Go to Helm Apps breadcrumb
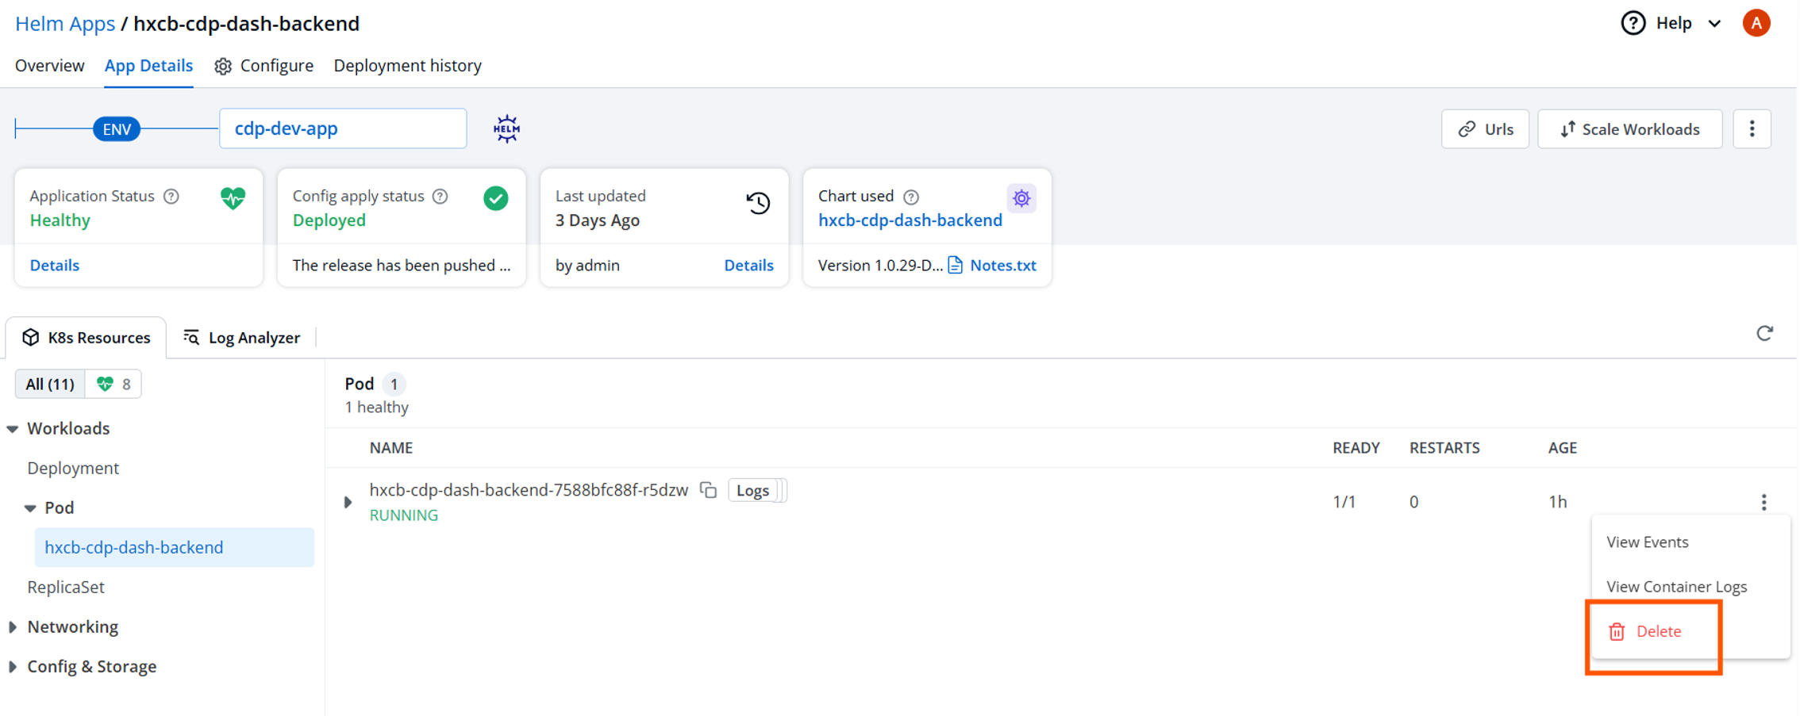 pos(65,24)
